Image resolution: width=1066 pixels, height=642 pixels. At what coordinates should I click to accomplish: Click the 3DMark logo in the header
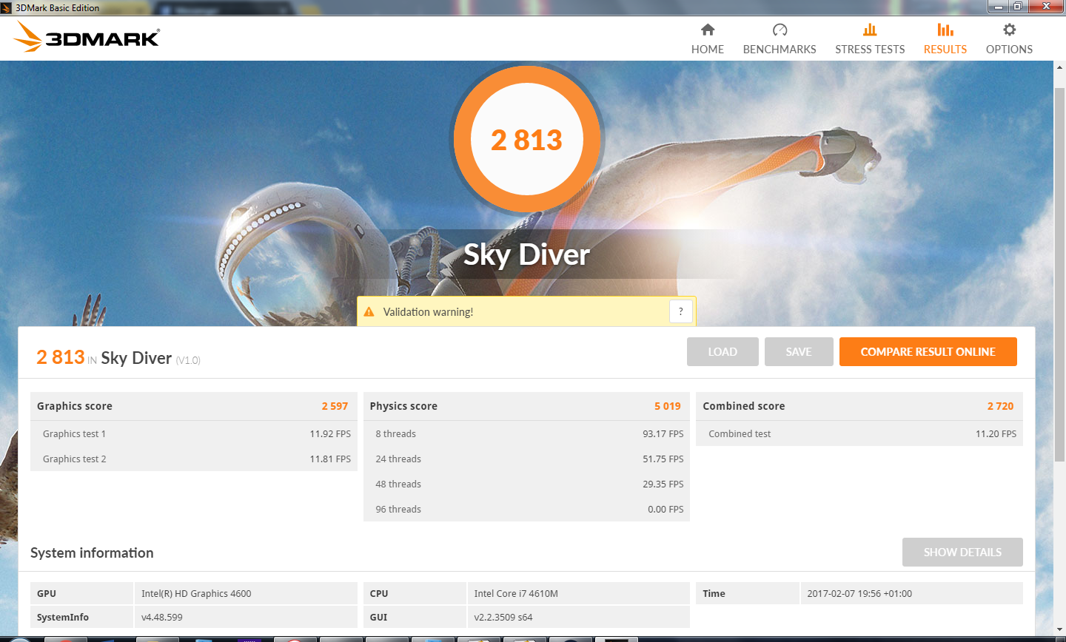click(87, 37)
